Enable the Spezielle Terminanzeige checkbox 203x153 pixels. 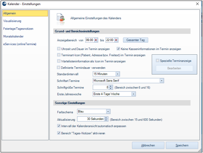point(158,60)
